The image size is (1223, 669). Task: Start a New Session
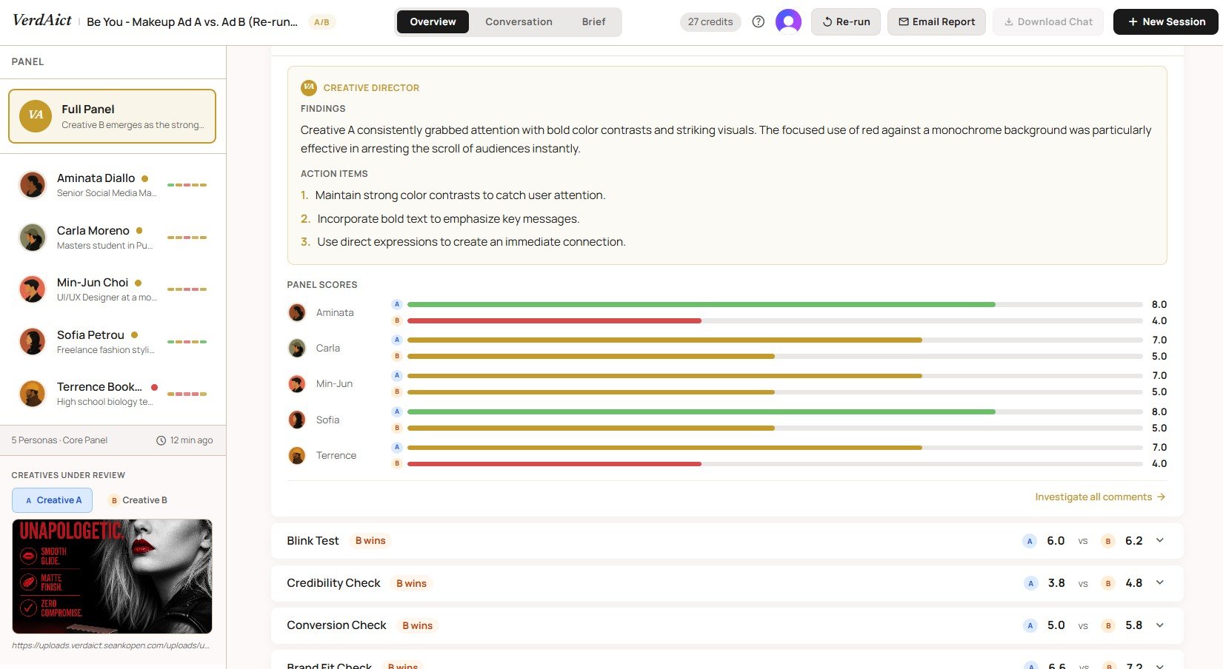tap(1166, 22)
